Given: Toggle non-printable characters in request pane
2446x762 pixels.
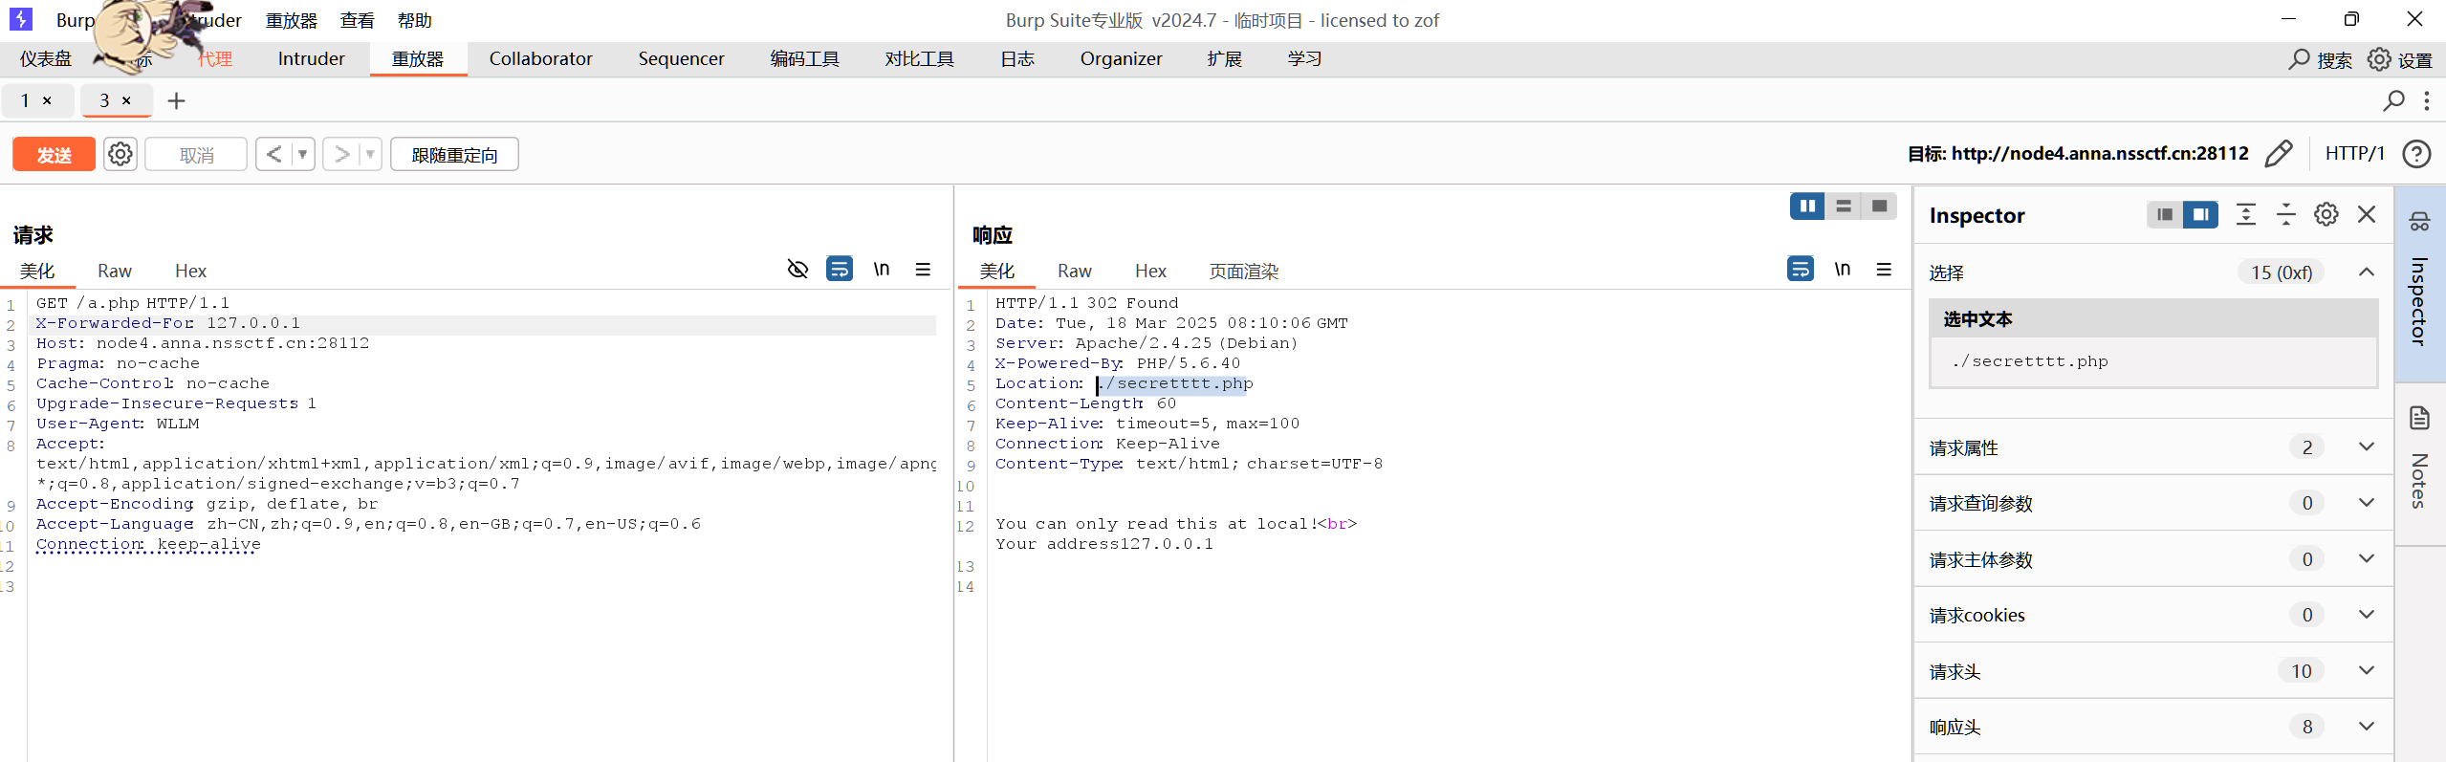Looking at the screenshot, I should point(882,270).
